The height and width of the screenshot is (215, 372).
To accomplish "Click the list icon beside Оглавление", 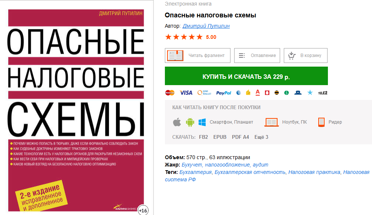I will point(242,56).
